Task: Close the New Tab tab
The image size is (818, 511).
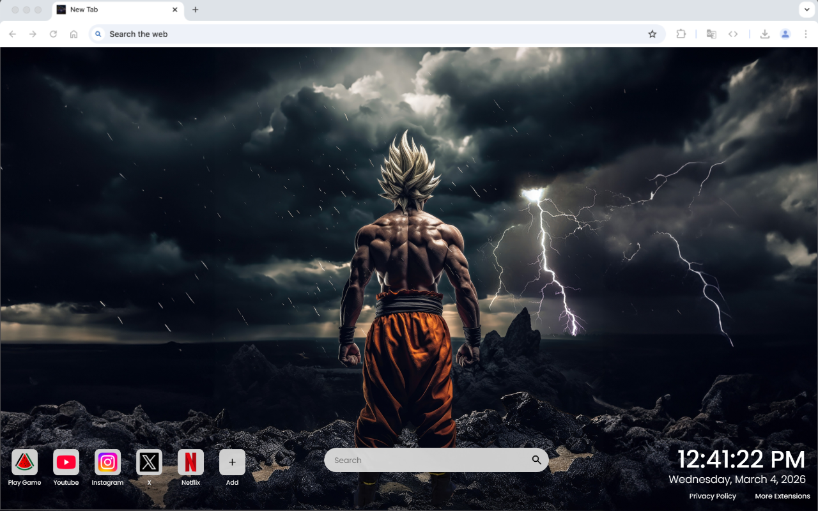Action: point(175,10)
